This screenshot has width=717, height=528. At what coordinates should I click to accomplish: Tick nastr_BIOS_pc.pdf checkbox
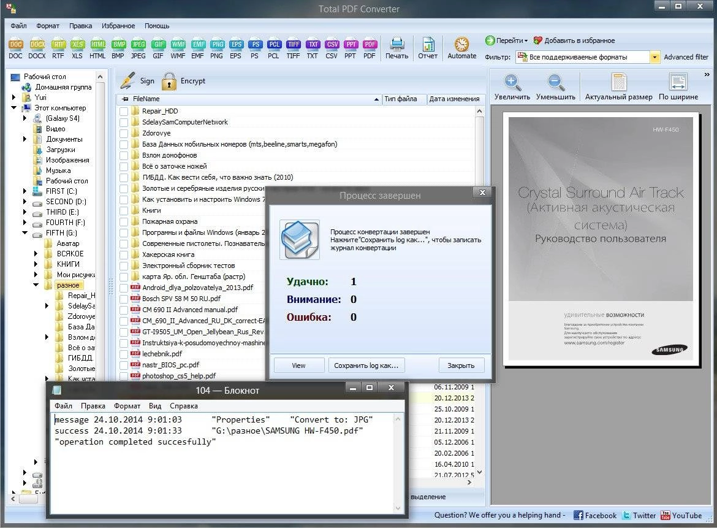[123, 365]
